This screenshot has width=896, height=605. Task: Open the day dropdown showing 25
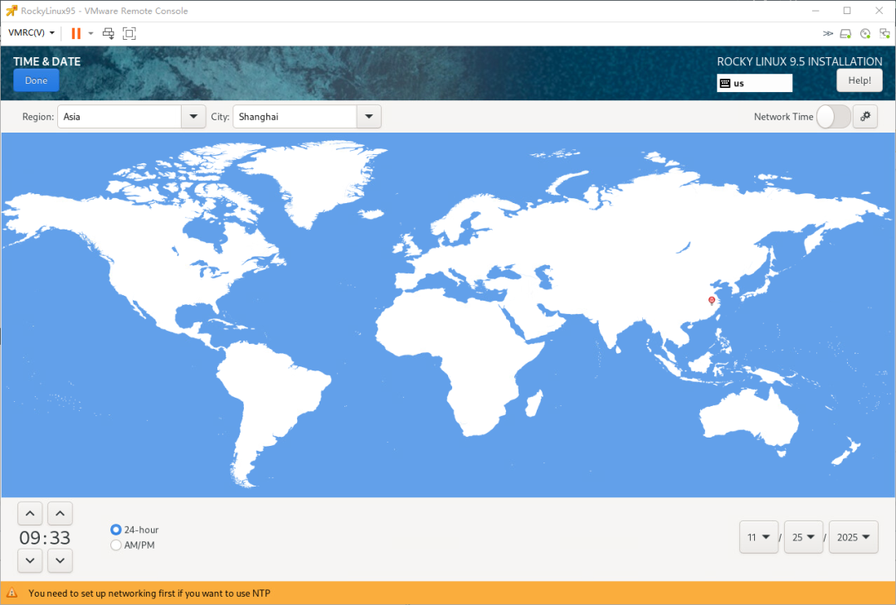tap(803, 537)
